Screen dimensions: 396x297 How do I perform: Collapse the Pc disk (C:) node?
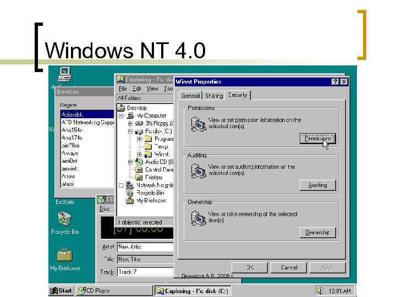130,131
